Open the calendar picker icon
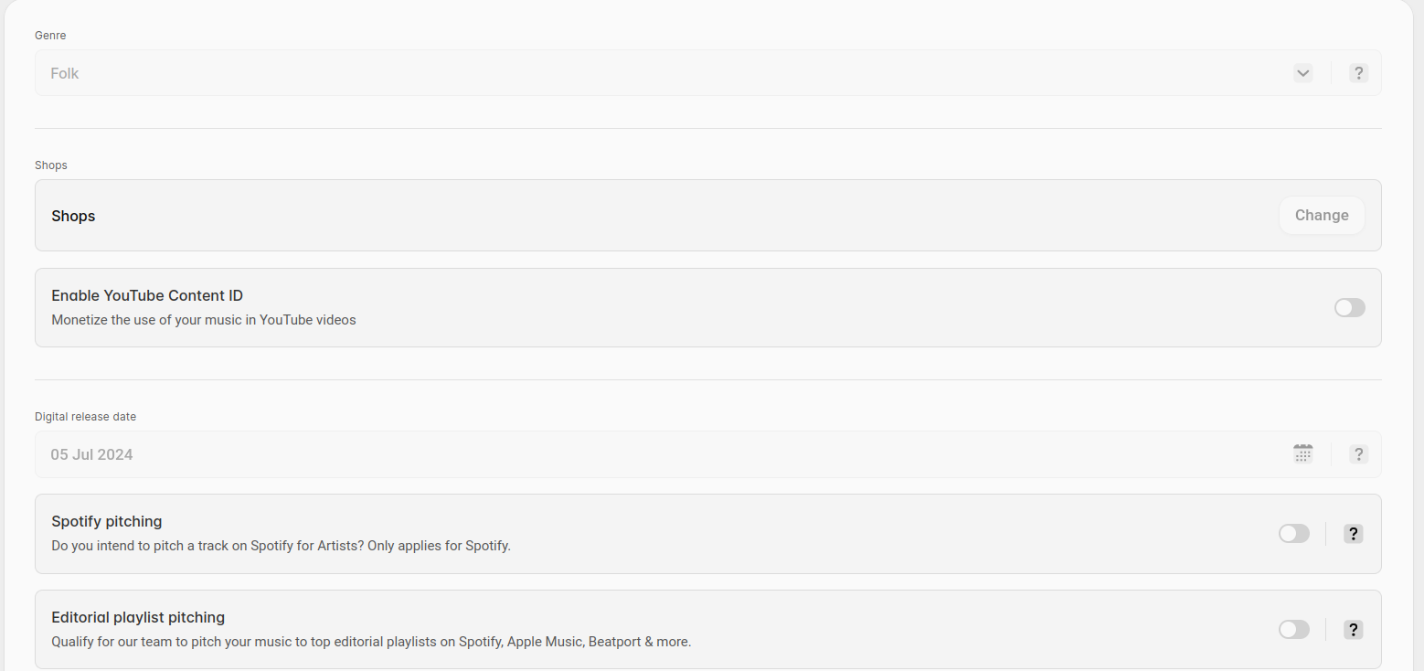The image size is (1424, 671). click(x=1302, y=453)
